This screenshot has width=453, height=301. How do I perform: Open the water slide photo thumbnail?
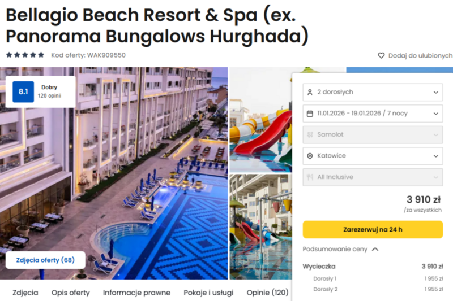pos(261,120)
